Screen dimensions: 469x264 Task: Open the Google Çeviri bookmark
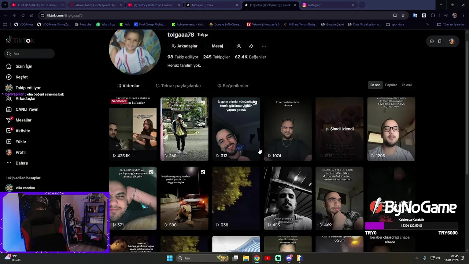[x=332, y=25]
